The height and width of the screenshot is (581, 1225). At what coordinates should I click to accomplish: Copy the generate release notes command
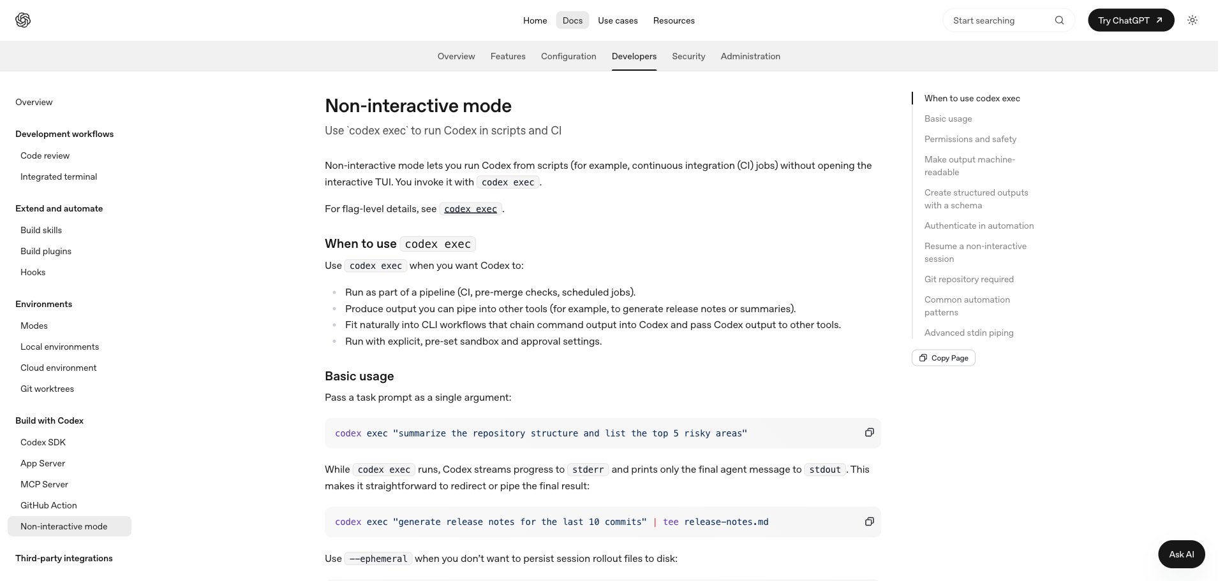(x=869, y=522)
